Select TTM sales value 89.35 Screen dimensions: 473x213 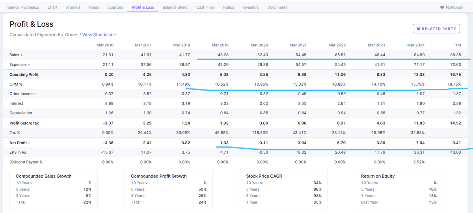click(456, 55)
